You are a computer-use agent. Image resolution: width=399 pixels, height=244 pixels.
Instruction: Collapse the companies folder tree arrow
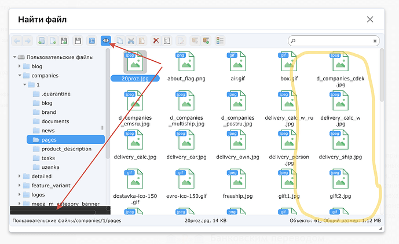[19, 76]
